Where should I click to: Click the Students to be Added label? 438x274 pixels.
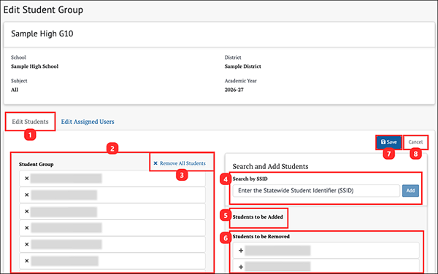(x=258, y=217)
